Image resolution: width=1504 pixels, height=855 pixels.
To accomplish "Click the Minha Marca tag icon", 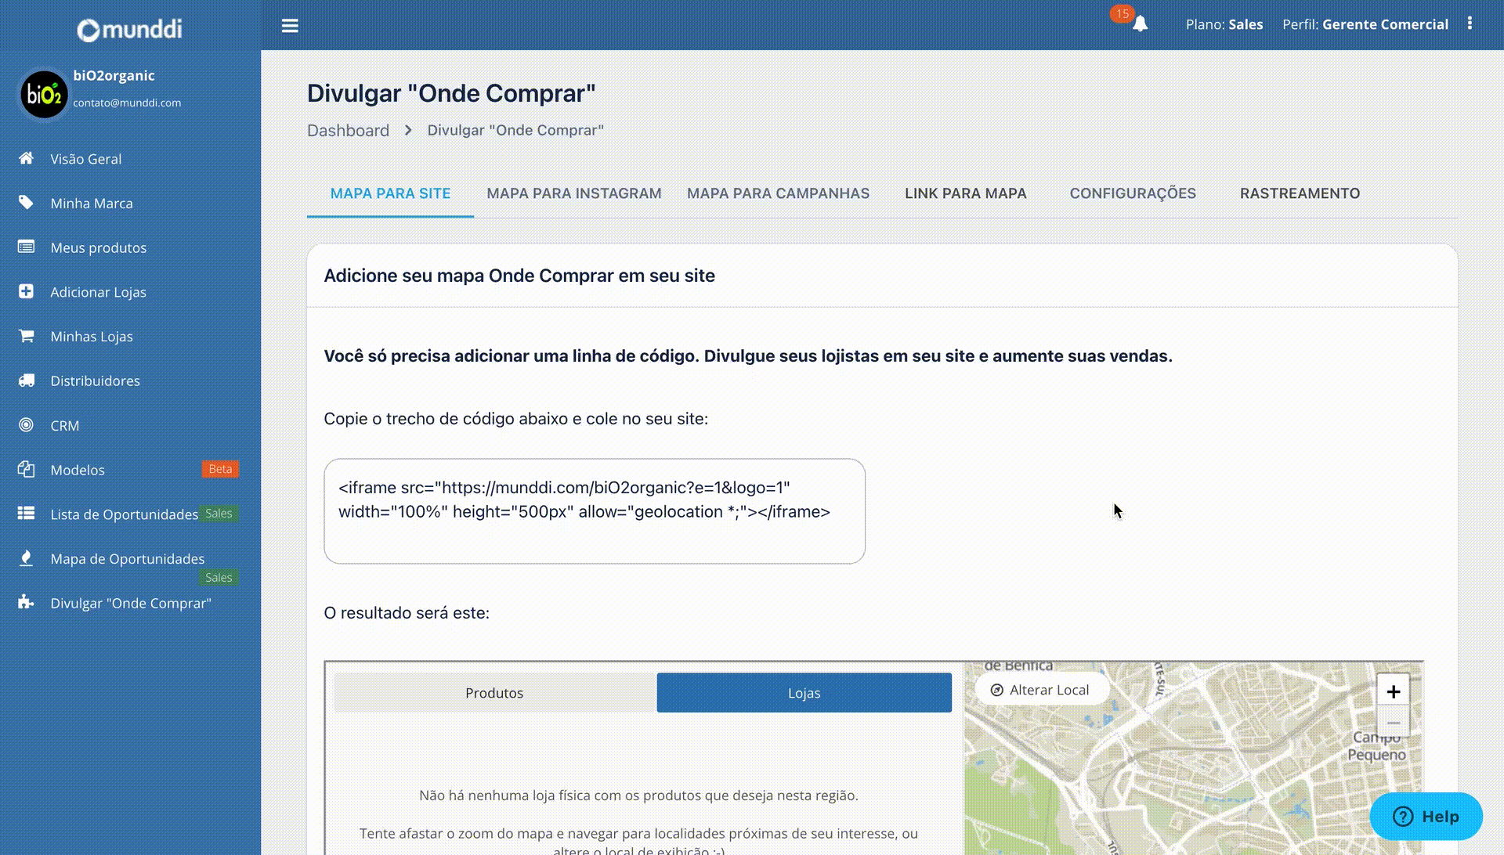I will (x=26, y=203).
